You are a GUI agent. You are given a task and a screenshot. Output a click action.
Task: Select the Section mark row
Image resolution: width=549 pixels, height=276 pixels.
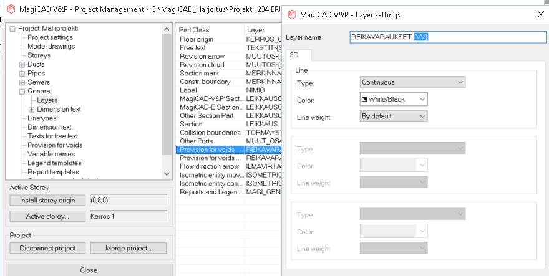pos(229,73)
